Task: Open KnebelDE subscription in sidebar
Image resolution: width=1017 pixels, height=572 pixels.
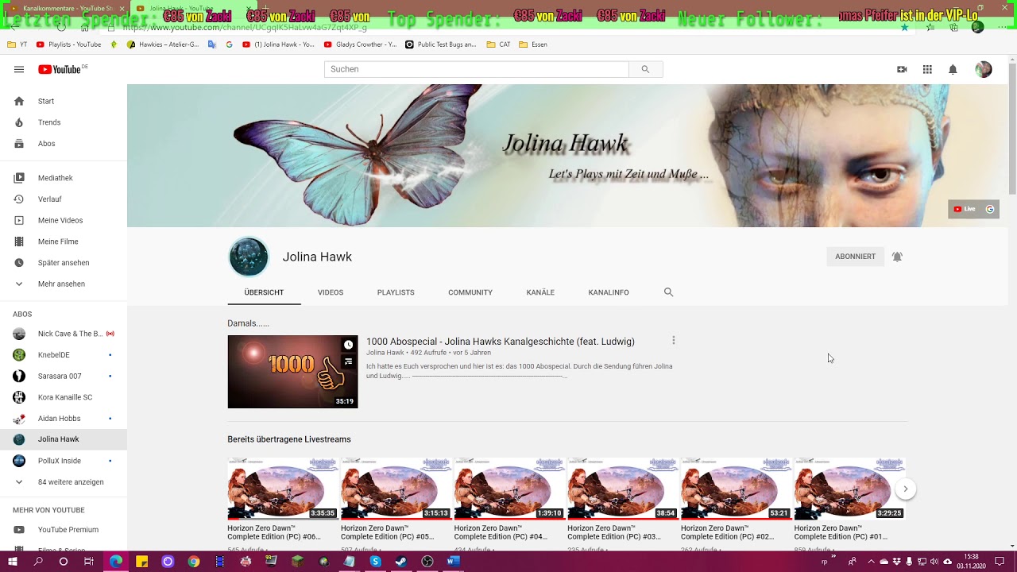Action: coord(64,355)
